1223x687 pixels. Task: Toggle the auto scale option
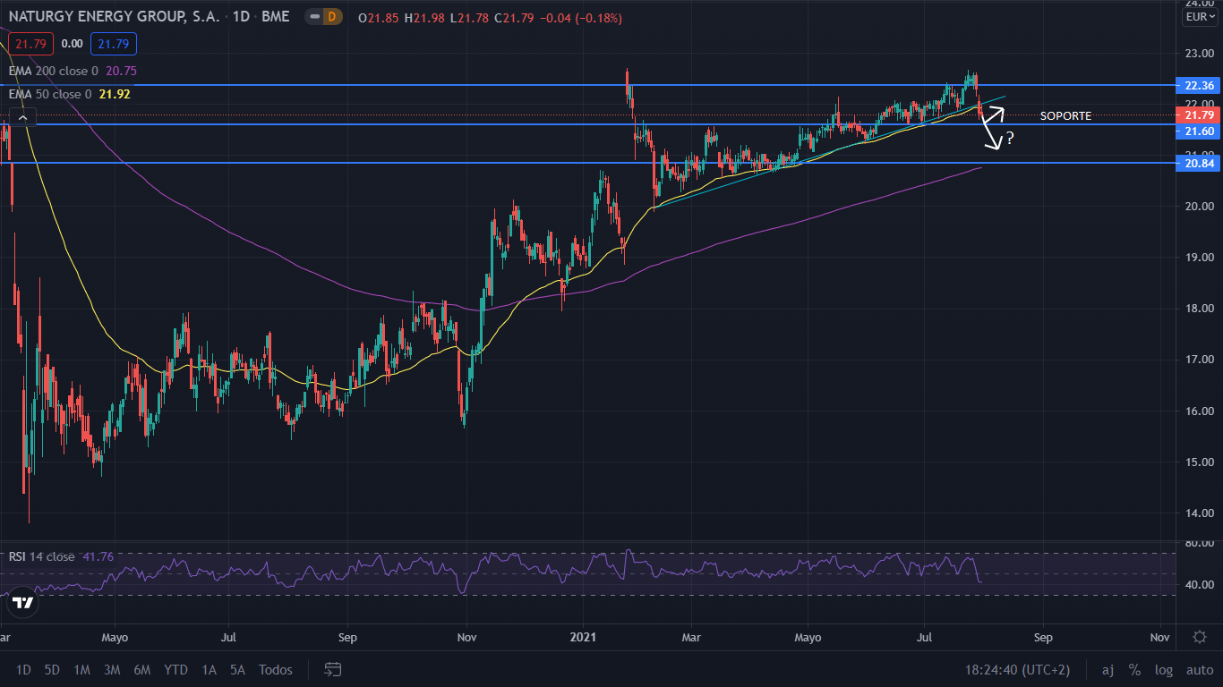(1199, 669)
